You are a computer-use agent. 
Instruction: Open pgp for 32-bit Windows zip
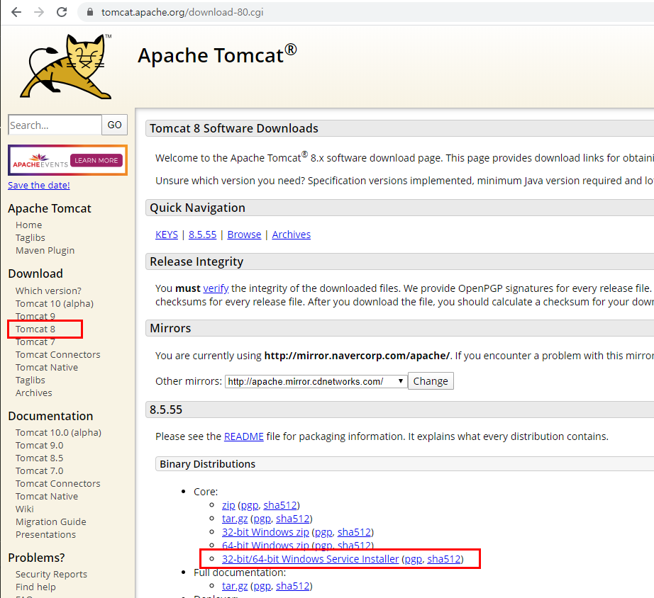(x=324, y=533)
